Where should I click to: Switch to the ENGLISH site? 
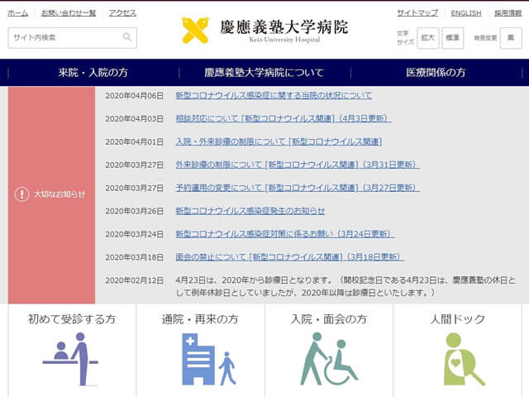tap(466, 13)
